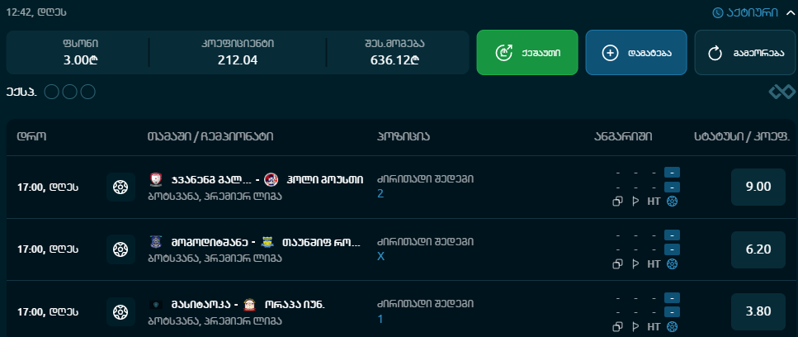798x337 pixels.
Task: Click copy icon in 3.80 odds row
Action: coord(618,326)
